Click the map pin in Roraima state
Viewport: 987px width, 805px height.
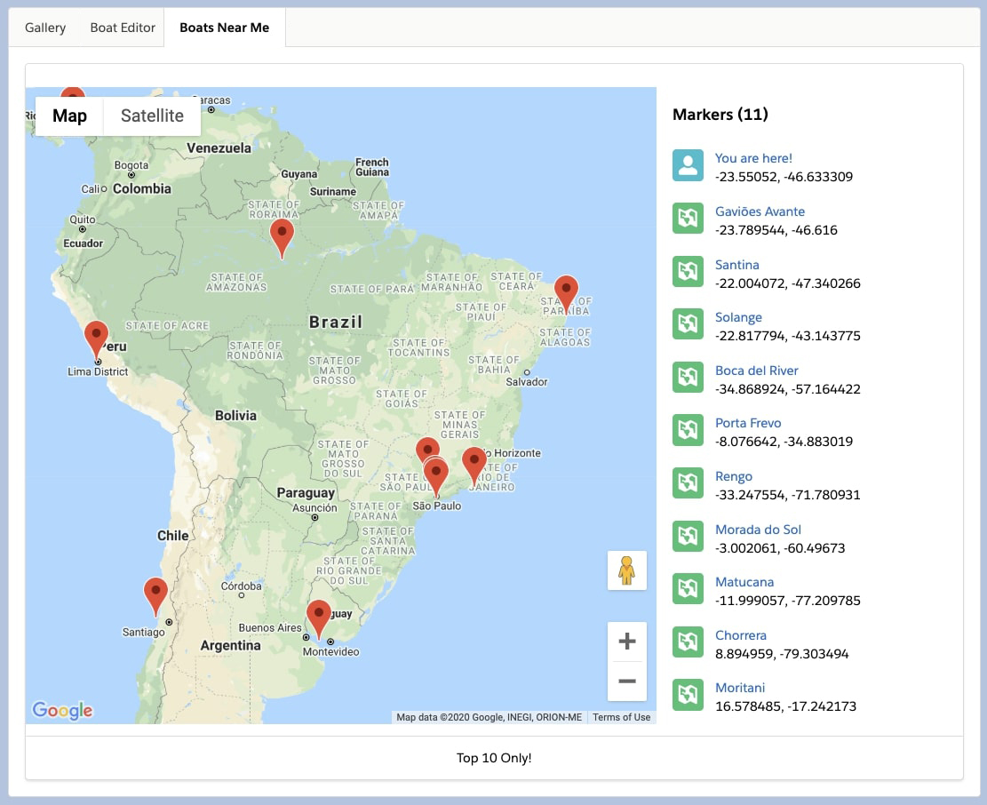(x=282, y=237)
